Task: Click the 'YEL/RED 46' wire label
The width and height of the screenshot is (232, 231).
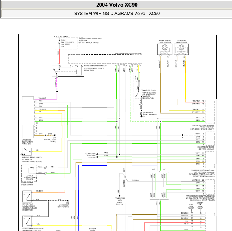Action: (198, 101)
